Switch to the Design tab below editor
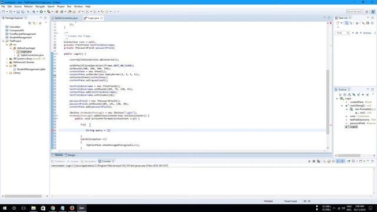The image size is (377, 212). 70,155
